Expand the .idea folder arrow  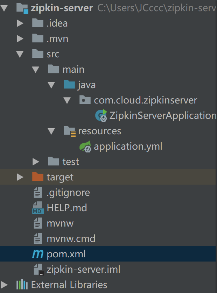[20, 23]
